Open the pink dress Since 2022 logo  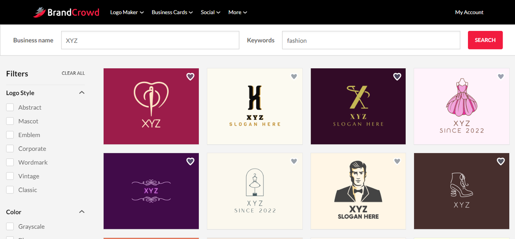pyautogui.click(x=461, y=106)
